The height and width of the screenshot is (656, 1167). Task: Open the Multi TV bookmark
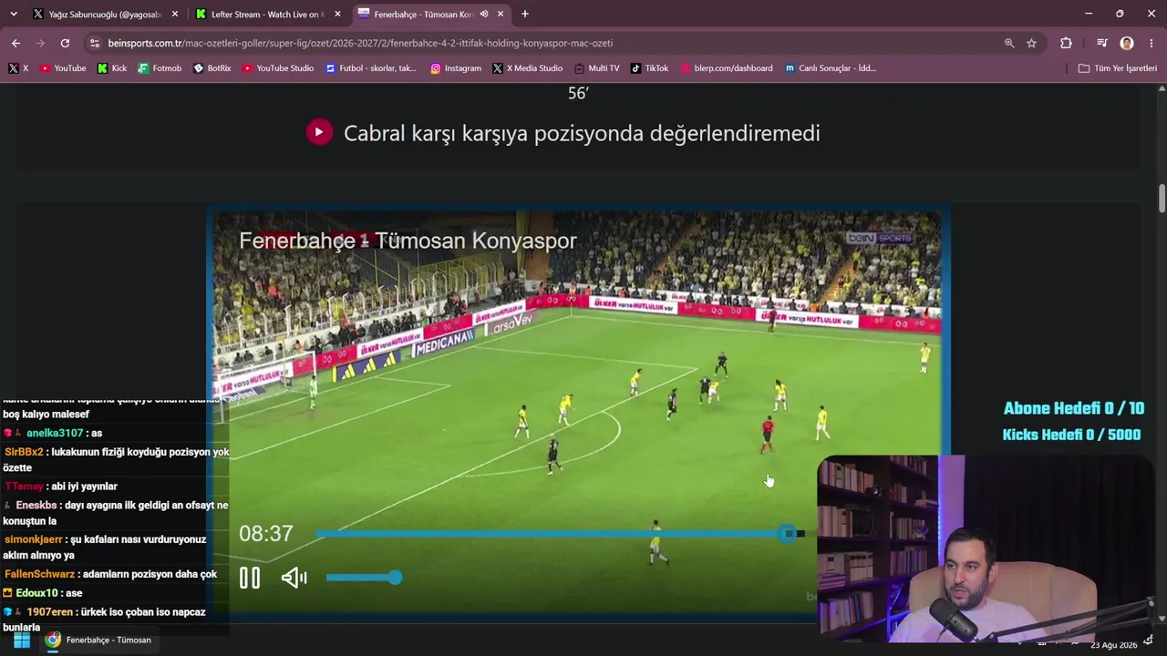(x=597, y=68)
